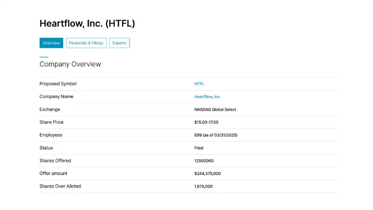Click the $244,375,000 offer amount value
Image resolution: width=373 pixels, height=210 pixels.
point(207,174)
